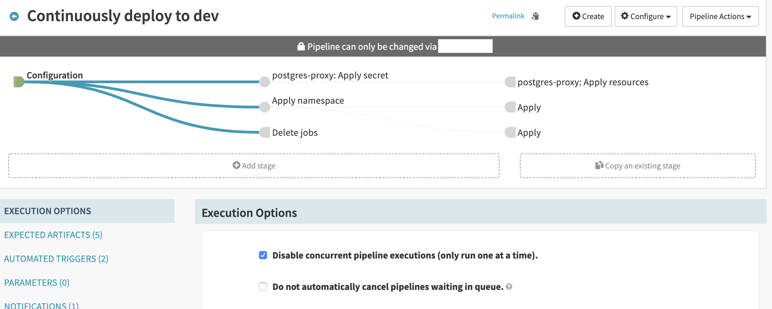Click the lock icon in the gray banner

click(301, 46)
